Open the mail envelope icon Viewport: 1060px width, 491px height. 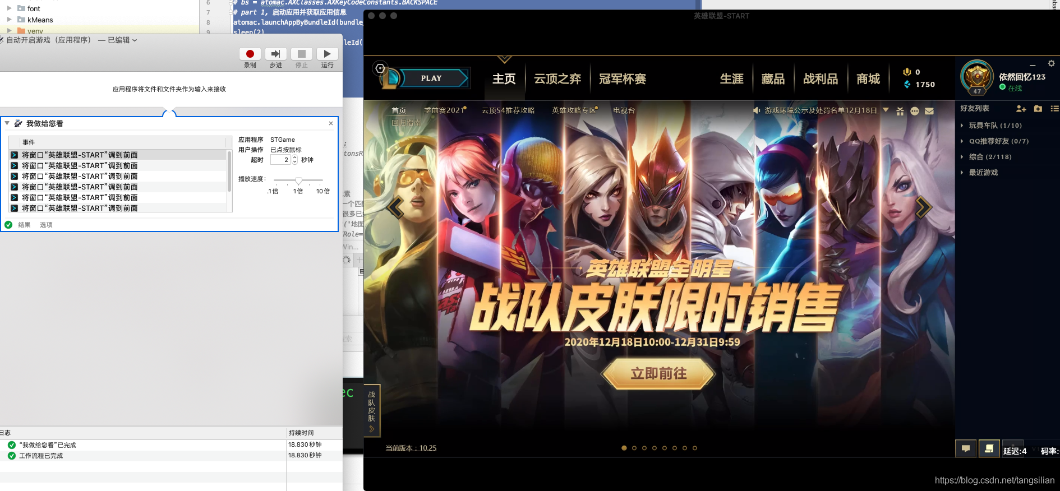click(x=929, y=111)
